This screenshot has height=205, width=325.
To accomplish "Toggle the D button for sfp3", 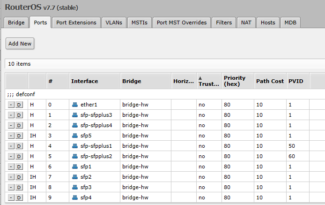I will tap(19, 187).
